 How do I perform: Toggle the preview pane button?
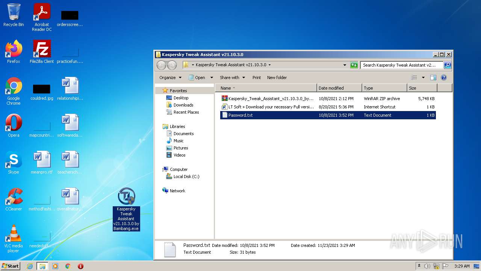pos(433,78)
